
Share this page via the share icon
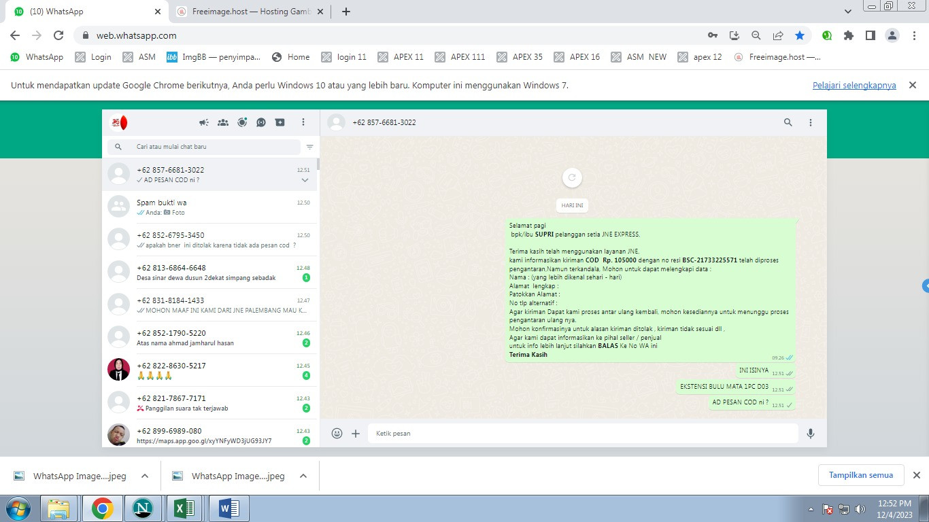[x=778, y=35]
